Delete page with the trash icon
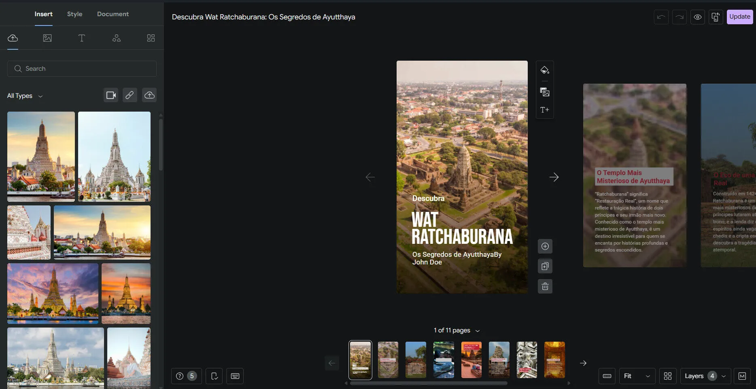 (x=545, y=286)
